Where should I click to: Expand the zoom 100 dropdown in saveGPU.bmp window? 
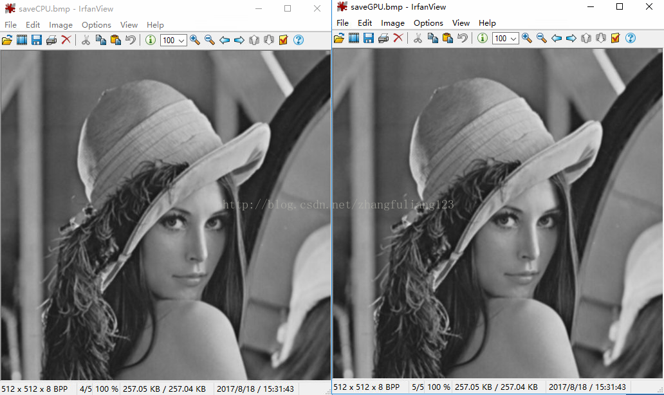[x=513, y=38]
